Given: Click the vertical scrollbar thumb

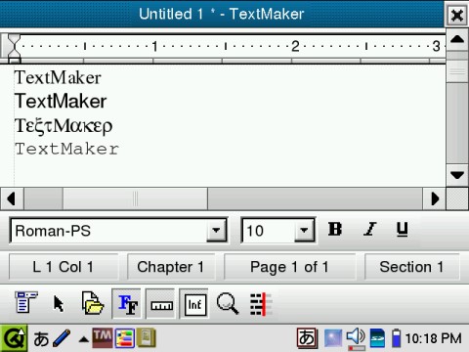Looking at the screenshot, I should point(457,71).
